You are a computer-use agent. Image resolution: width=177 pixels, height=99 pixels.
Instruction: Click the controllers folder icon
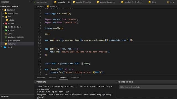click(x=6, y=13)
